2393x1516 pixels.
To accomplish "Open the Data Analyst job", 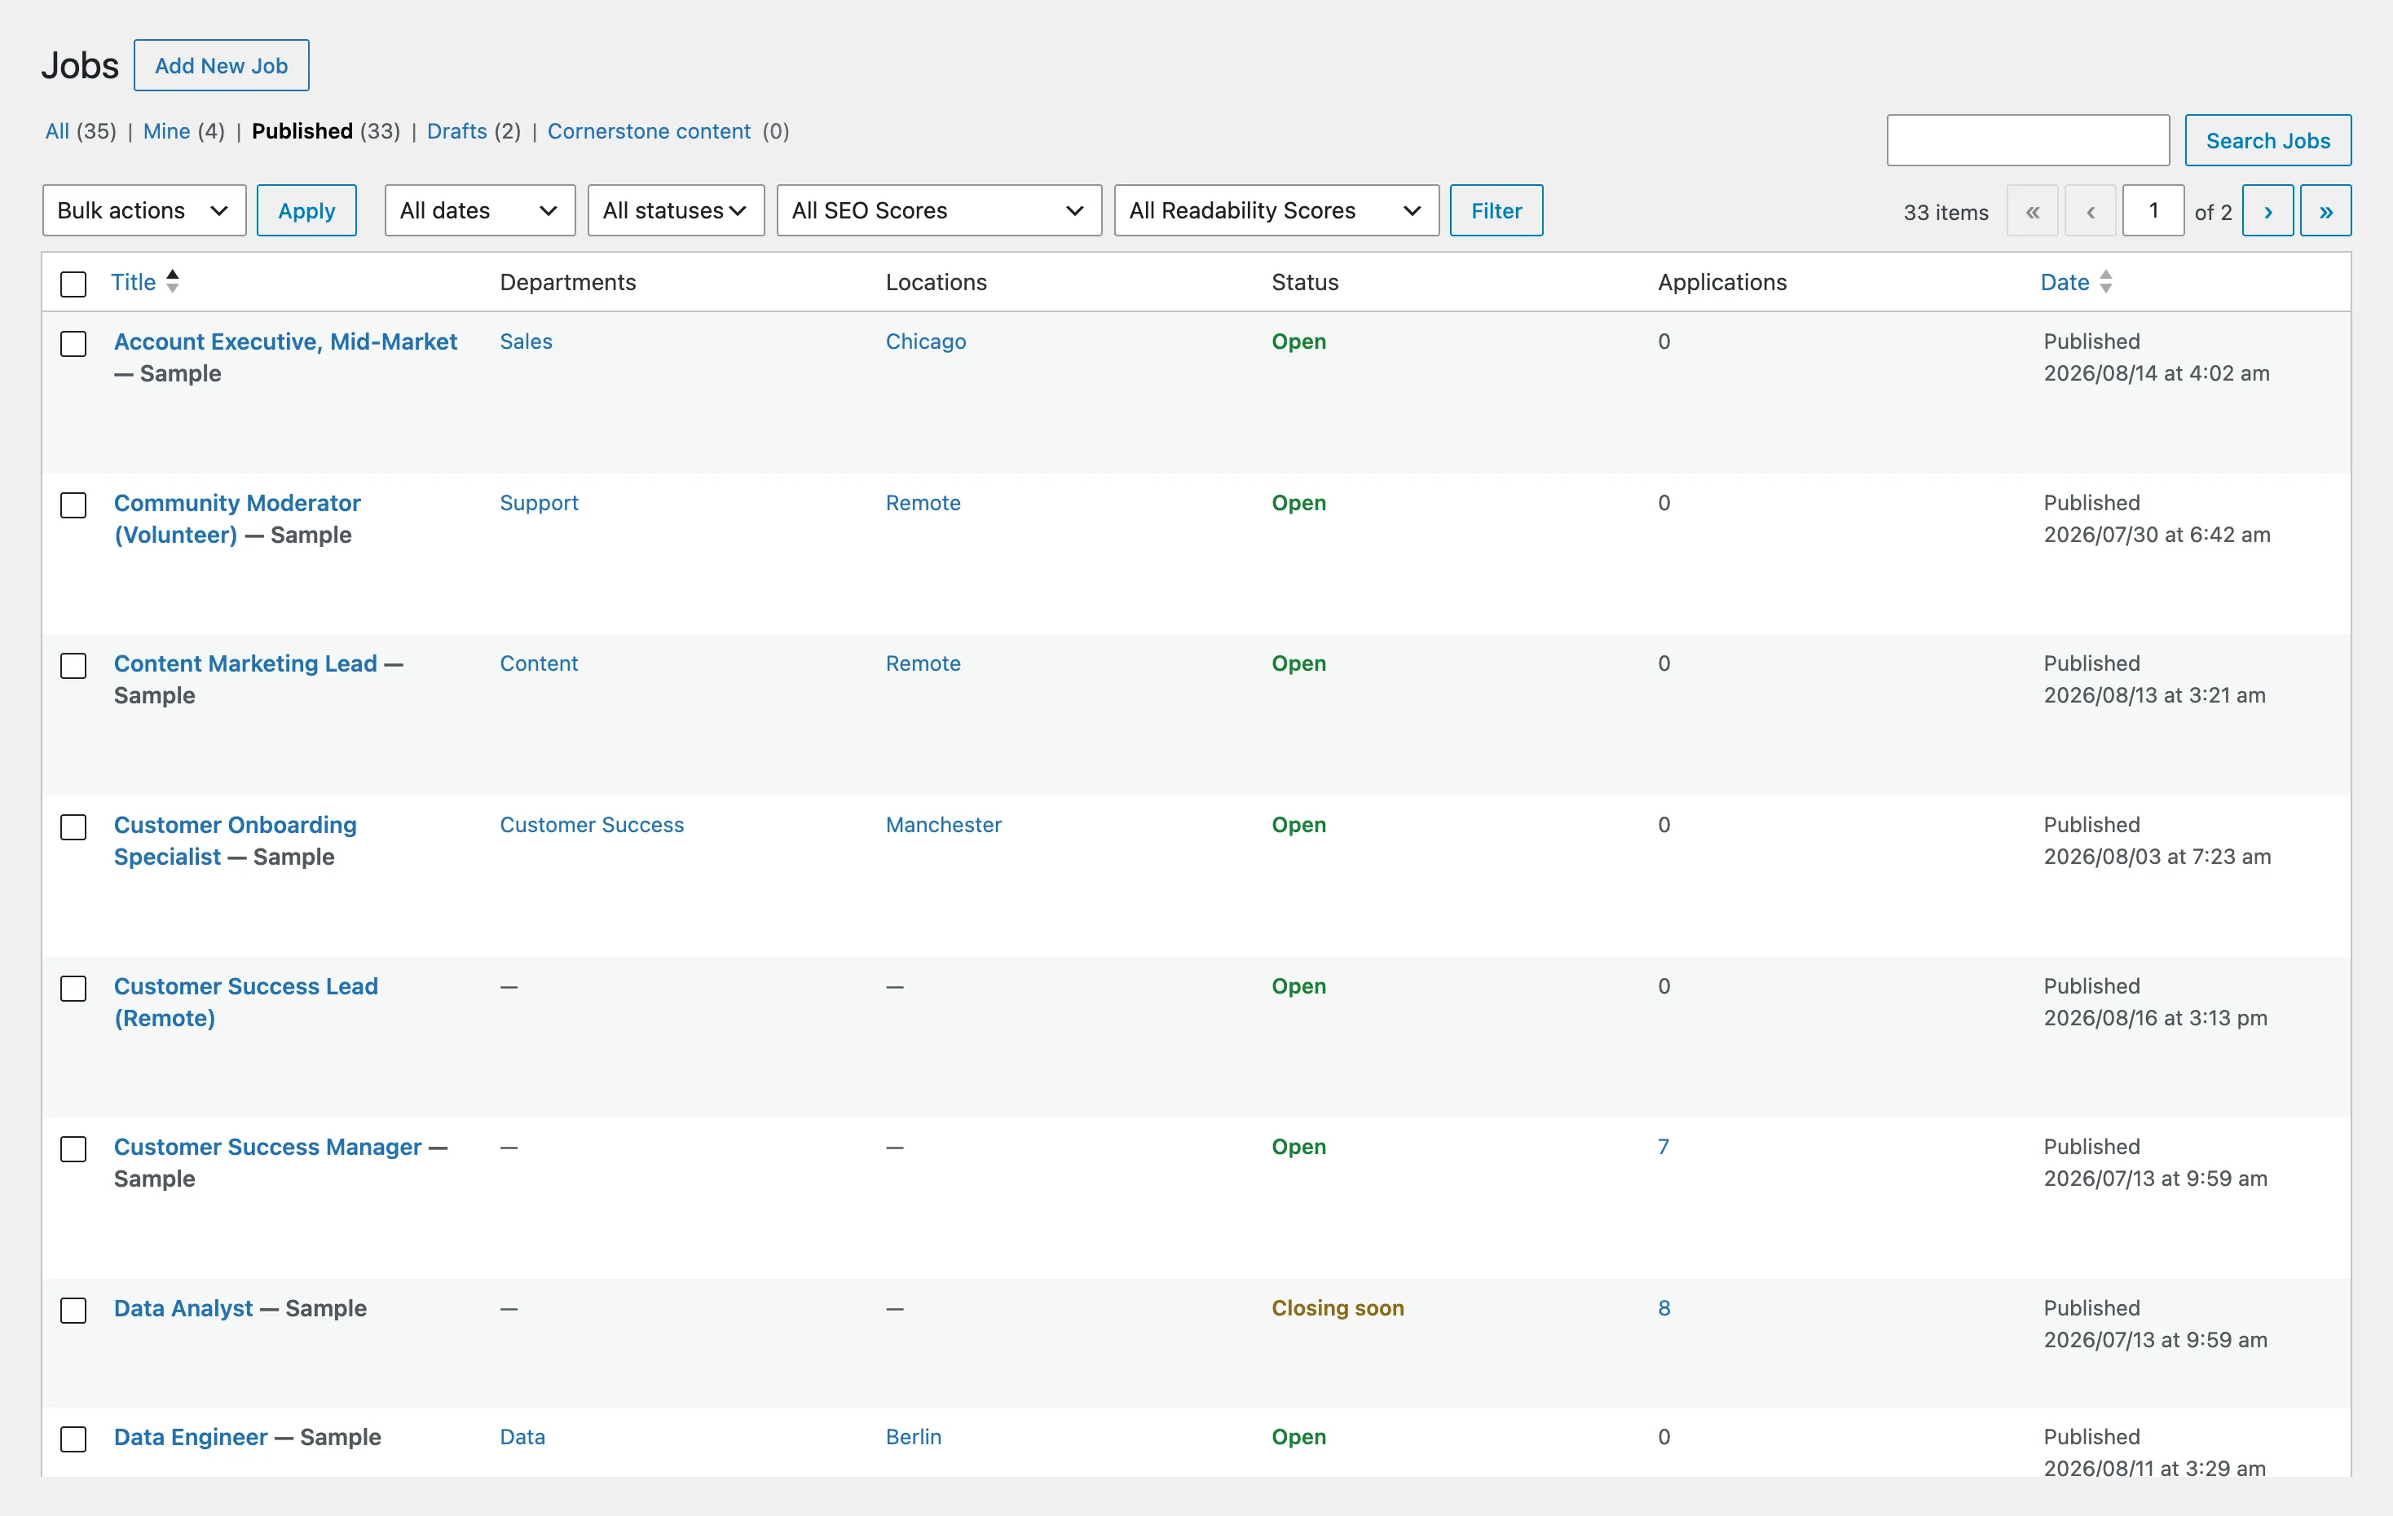I will pyautogui.click(x=184, y=1308).
